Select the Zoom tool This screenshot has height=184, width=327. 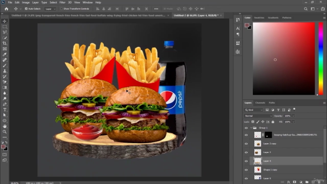pos(5,132)
